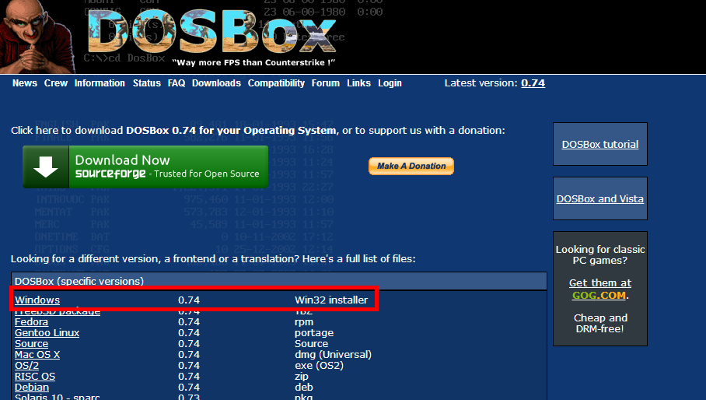Open the News menu item
The width and height of the screenshot is (706, 400).
pyautogui.click(x=25, y=83)
